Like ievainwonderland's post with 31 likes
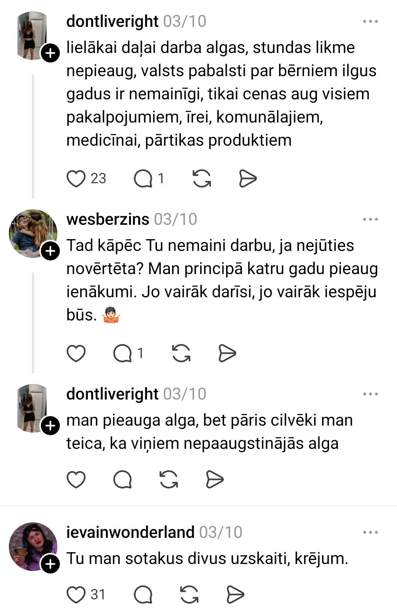Screen dimensions: 397x614 (x=76, y=595)
